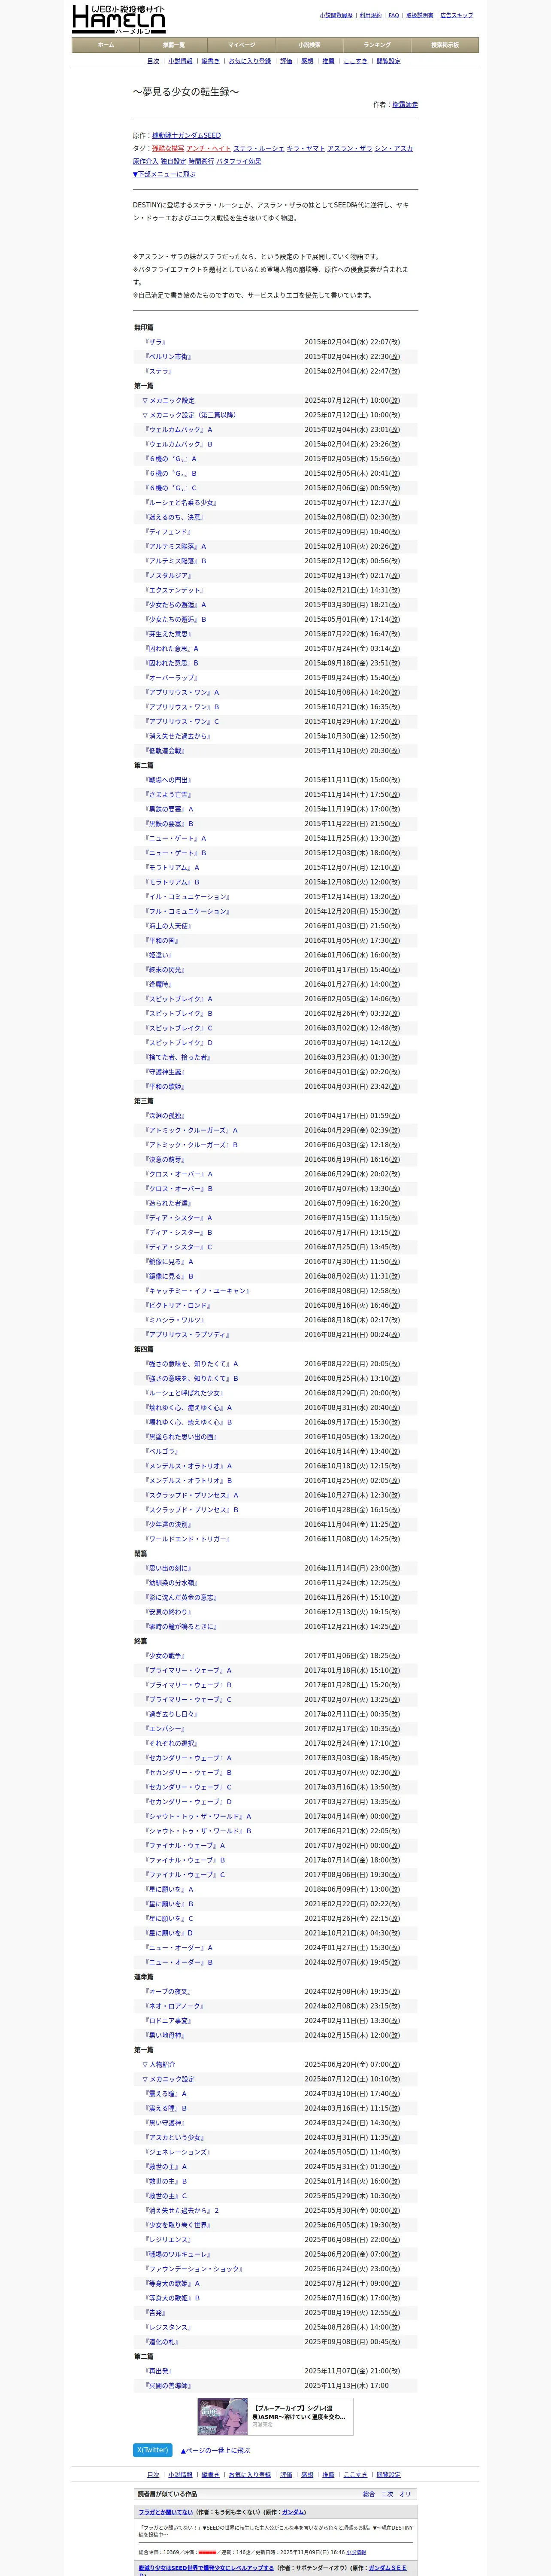Open chapter 『戦場への門出』

click(168, 780)
